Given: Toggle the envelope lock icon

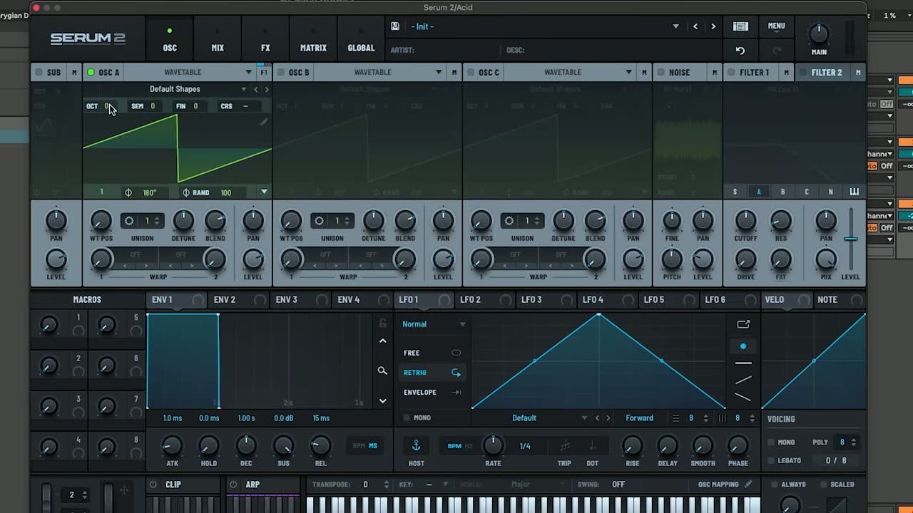Looking at the screenshot, I should click(x=382, y=323).
